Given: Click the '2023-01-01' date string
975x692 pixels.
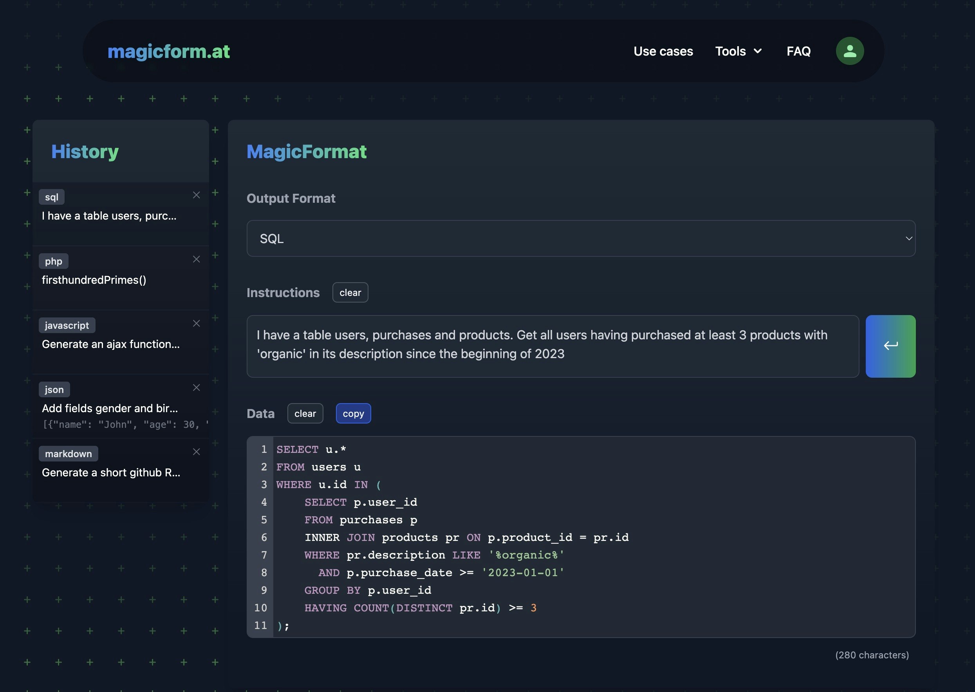Looking at the screenshot, I should coord(523,573).
